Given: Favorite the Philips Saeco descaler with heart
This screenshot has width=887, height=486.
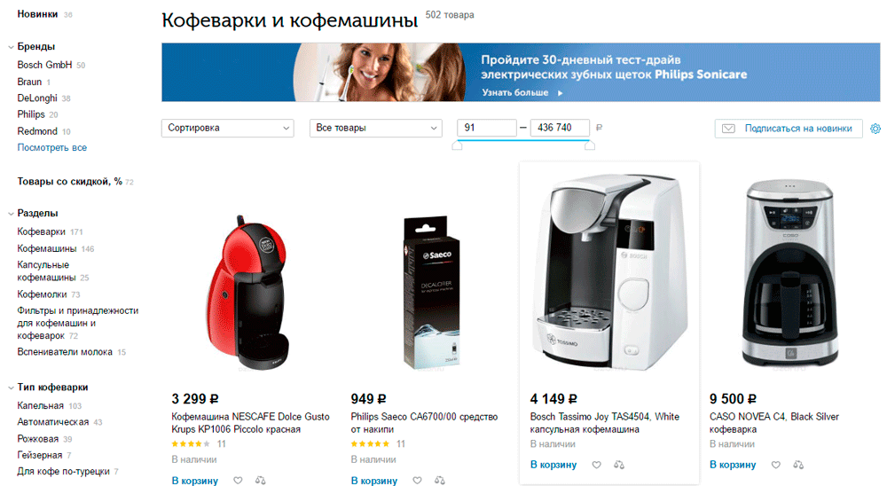Looking at the screenshot, I should click(x=418, y=481).
